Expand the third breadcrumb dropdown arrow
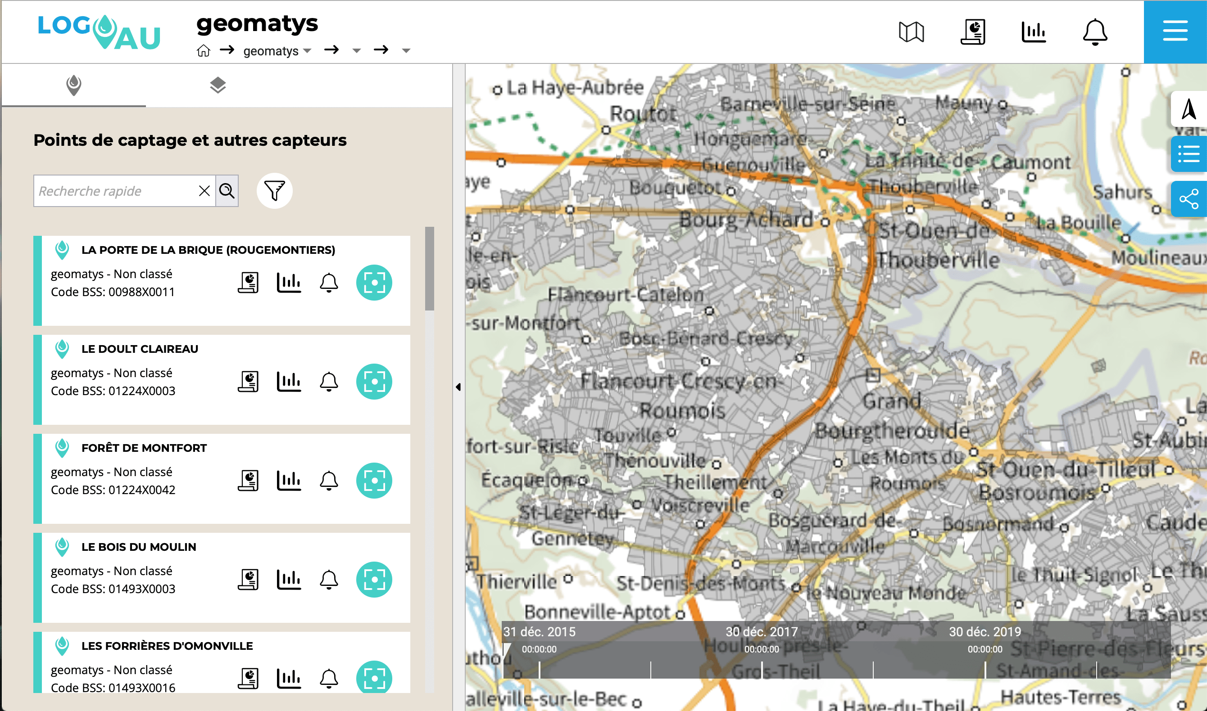Viewport: 1207px width, 711px height. [x=406, y=50]
